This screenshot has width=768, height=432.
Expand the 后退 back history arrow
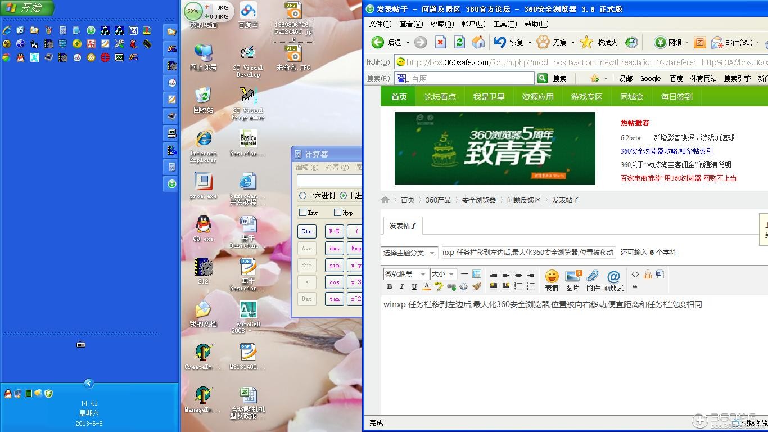coord(408,43)
